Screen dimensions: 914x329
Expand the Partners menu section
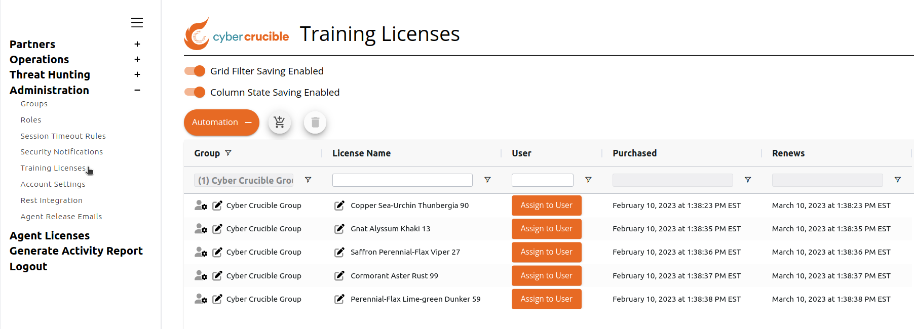point(137,44)
